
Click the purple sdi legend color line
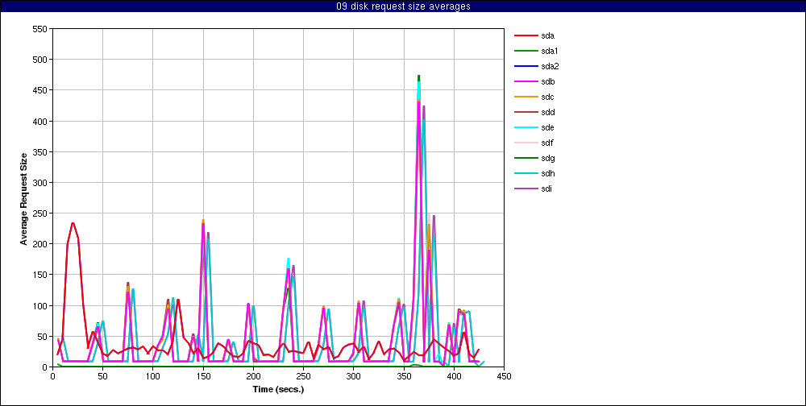pyautogui.click(x=526, y=188)
